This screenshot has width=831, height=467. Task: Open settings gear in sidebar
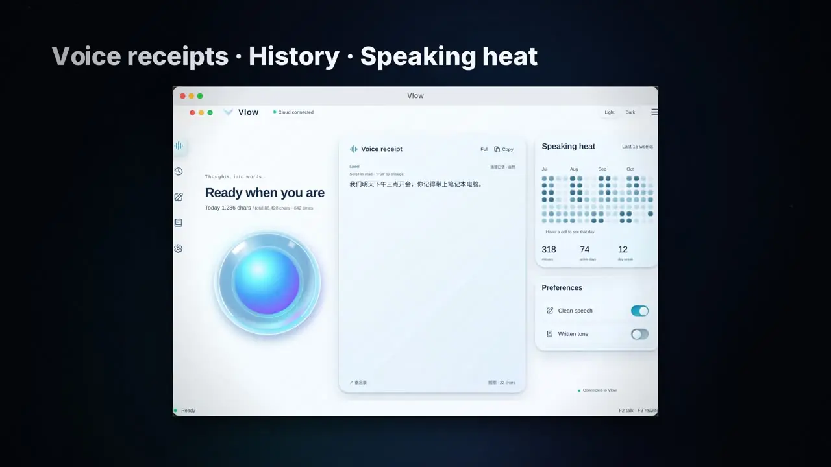pos(179,248)
